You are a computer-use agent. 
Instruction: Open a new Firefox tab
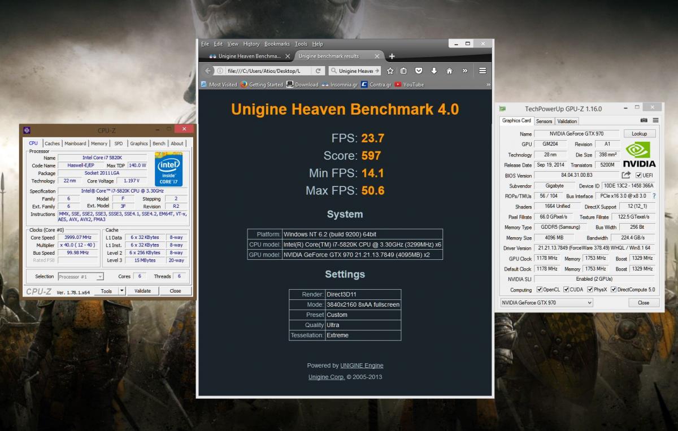tap(392, 56)
